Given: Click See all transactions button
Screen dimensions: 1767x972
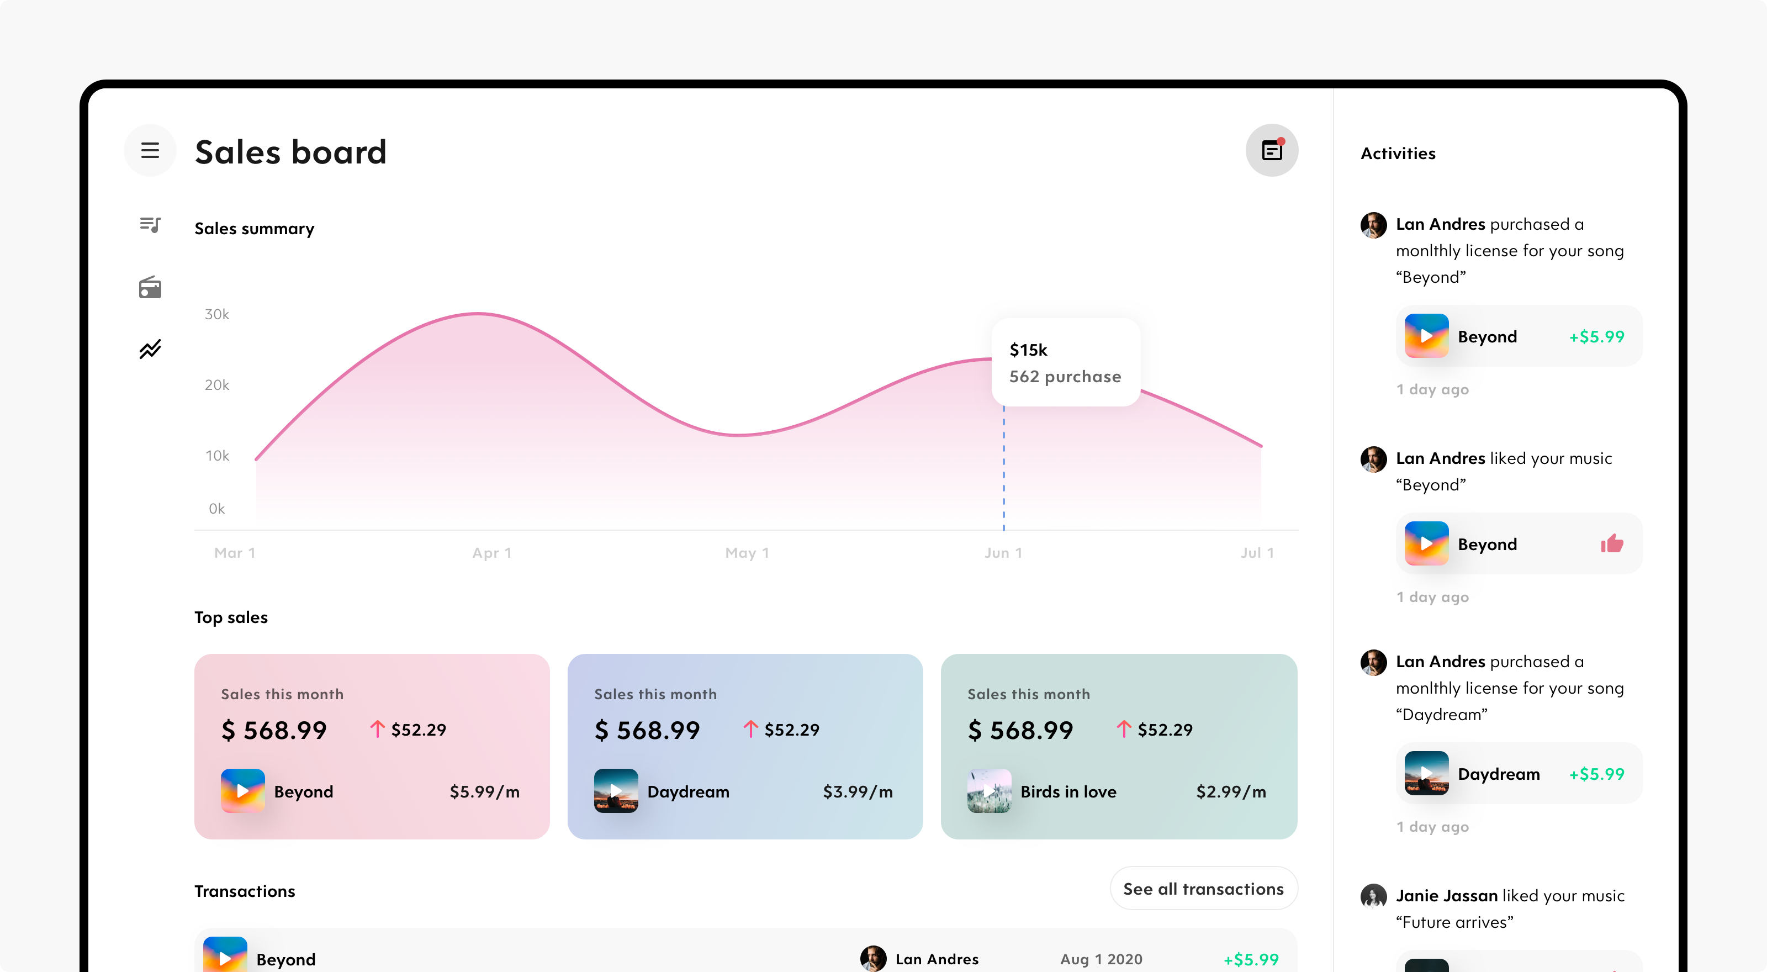Looking at the screenshot, I should pos(1204,889).
